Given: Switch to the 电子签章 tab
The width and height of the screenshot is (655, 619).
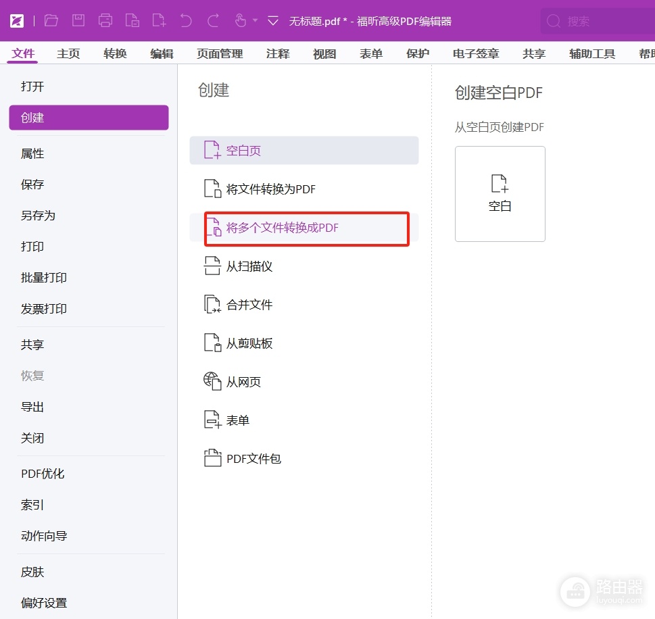Looking at the screenshot, I should (477, 53).
